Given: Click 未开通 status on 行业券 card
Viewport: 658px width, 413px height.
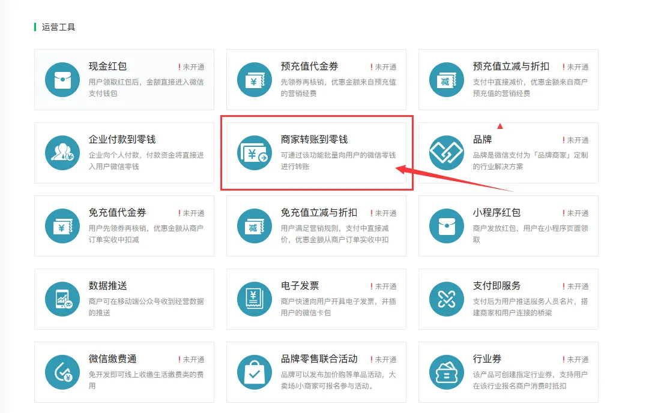Looking at the screenshot, I should (x=576, y=360).
